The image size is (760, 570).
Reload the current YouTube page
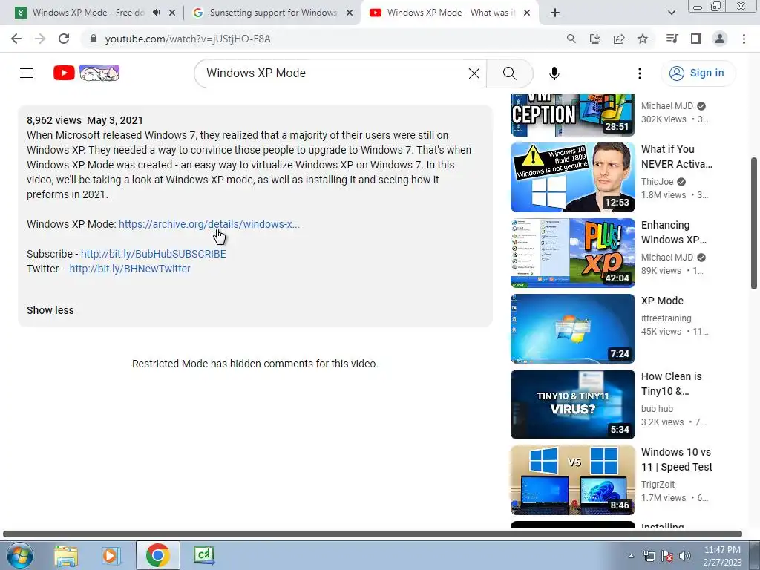tap(64, 39)
